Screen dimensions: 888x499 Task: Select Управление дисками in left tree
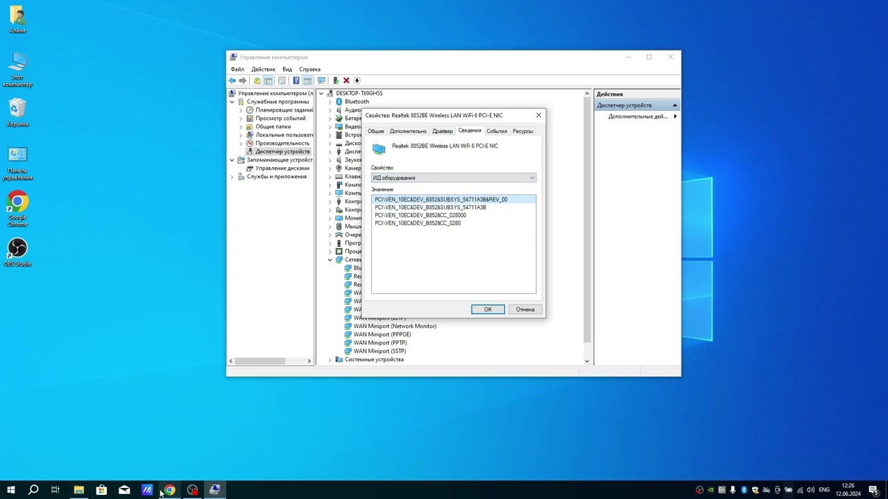coord(282,168)
